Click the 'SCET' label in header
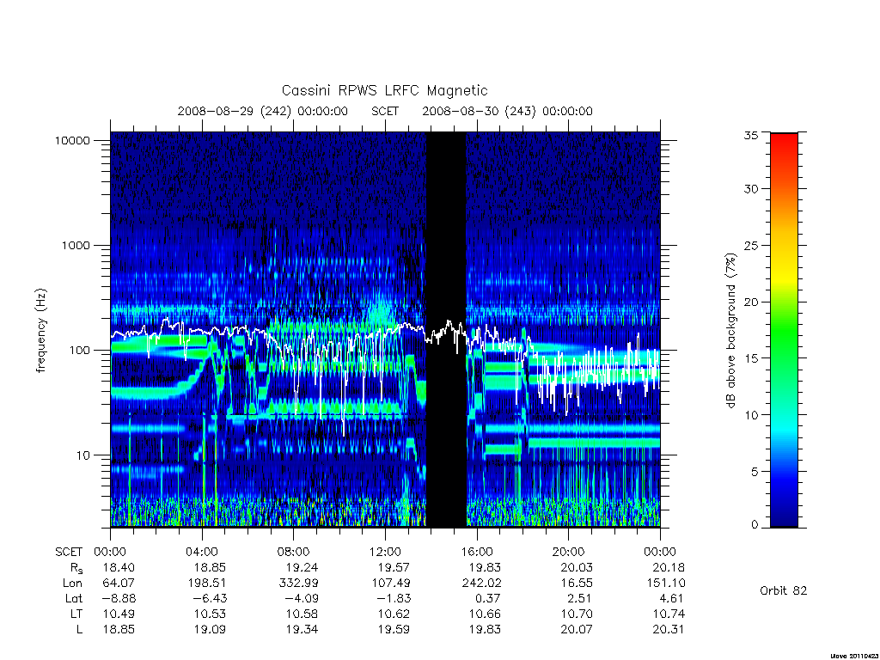 [x=385, y=111]
